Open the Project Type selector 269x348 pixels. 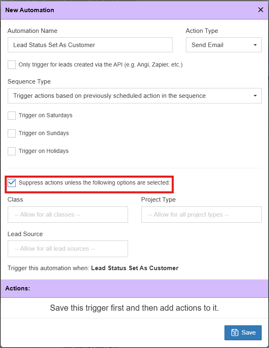pos(201,215)
